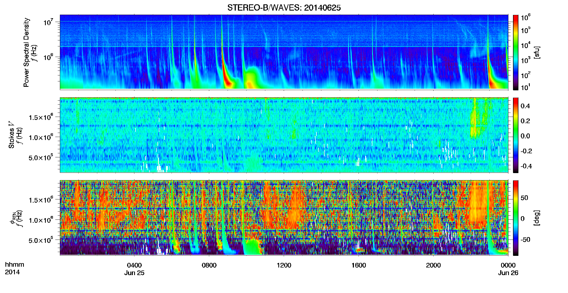Click the 1.5×10^6 tick of the φRTN panel
This screenshot has height=293, width=568.
[41, 200]
